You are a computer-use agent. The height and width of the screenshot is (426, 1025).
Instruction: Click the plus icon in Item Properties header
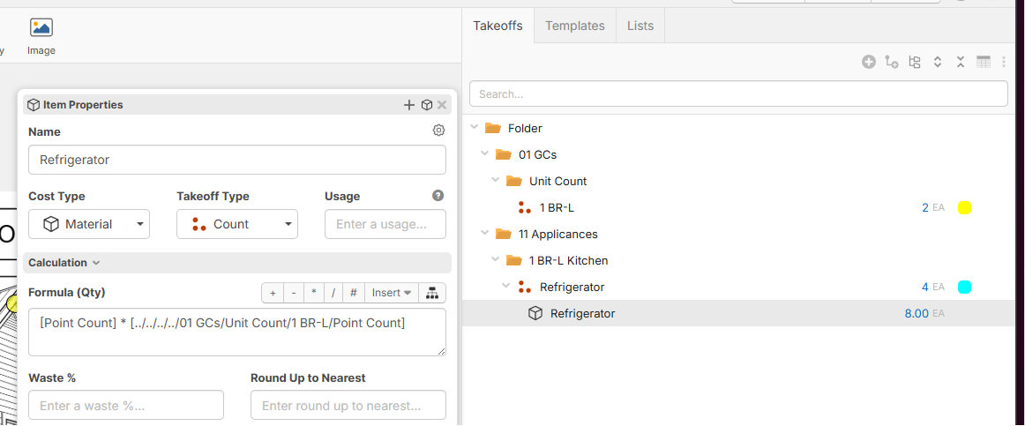(409, 105)
